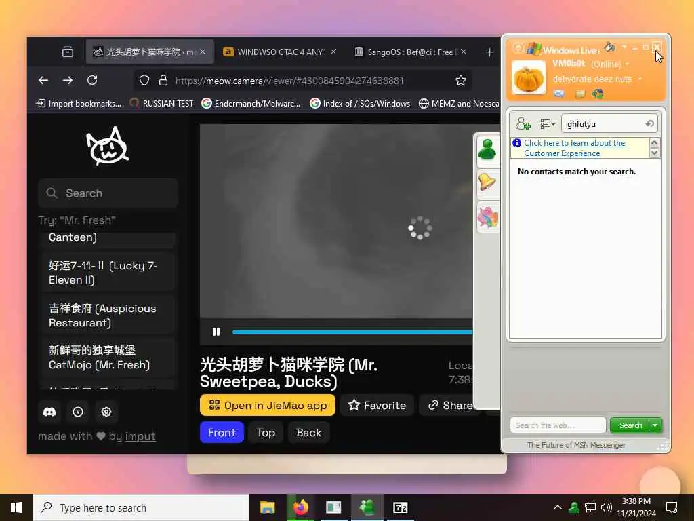This screenshot has height=521, width=694.
Task: Click the pumpkin display picture
Action: pos(529,77)
